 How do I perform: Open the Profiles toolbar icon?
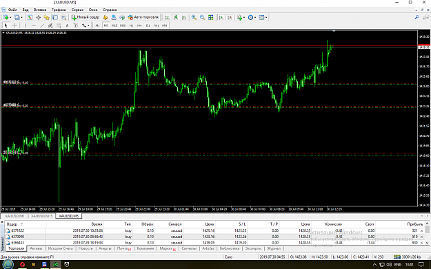[x=17, y=17]
